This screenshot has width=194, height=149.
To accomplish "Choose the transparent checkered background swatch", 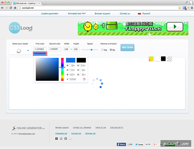I will point(170,59).
